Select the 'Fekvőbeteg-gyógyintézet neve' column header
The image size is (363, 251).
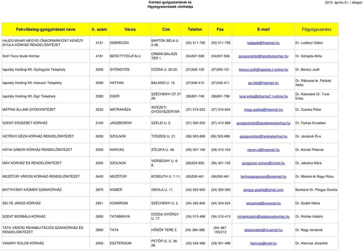[46, 29]
